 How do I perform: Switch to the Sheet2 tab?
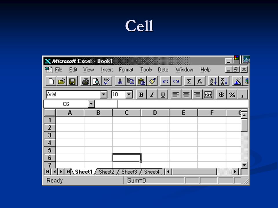click(106, 172)
